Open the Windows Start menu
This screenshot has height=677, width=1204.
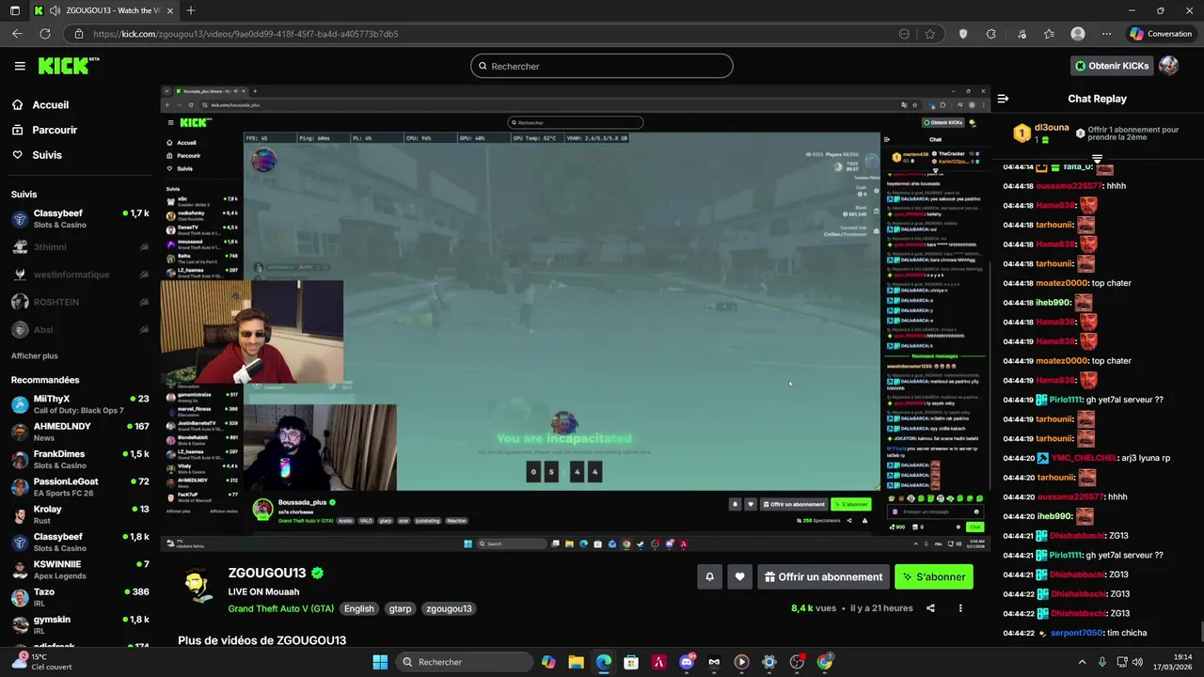[380, 662]
